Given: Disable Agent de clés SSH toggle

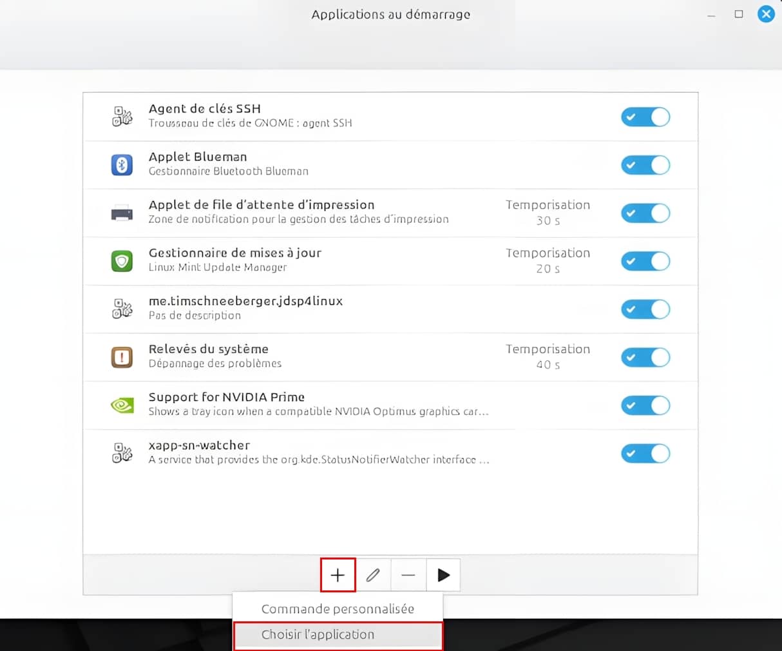Looking at the screenshot, I should pyautogui.click(x=645, y=117).
